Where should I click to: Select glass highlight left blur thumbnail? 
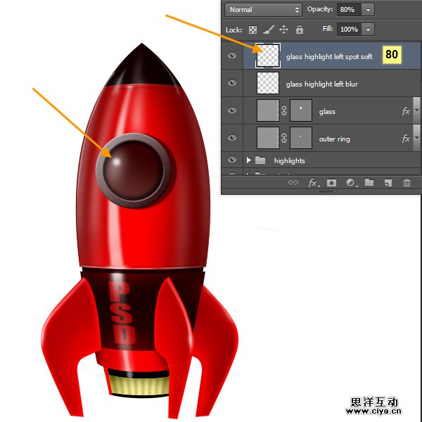click(268, 83)
